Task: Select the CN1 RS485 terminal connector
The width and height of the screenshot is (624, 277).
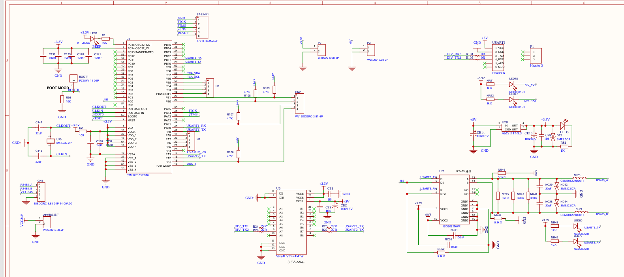Action: [x=41, y=192]
